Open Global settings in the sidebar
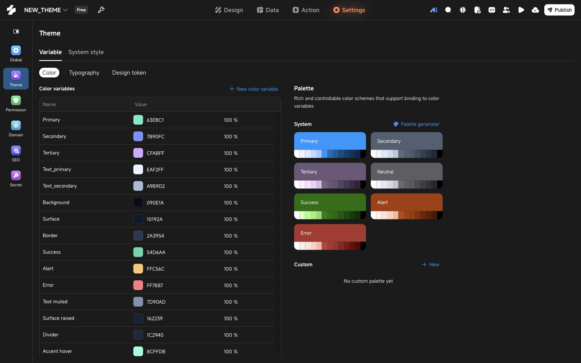 (16, 54)
